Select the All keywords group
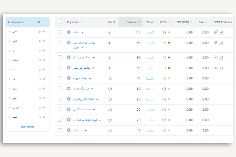 28,22
